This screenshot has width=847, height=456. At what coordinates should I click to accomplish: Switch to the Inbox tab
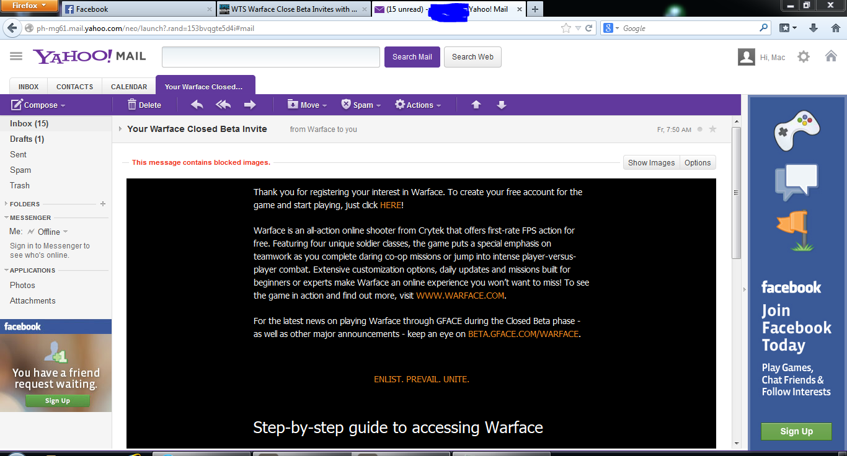click(x=29, y=87)
